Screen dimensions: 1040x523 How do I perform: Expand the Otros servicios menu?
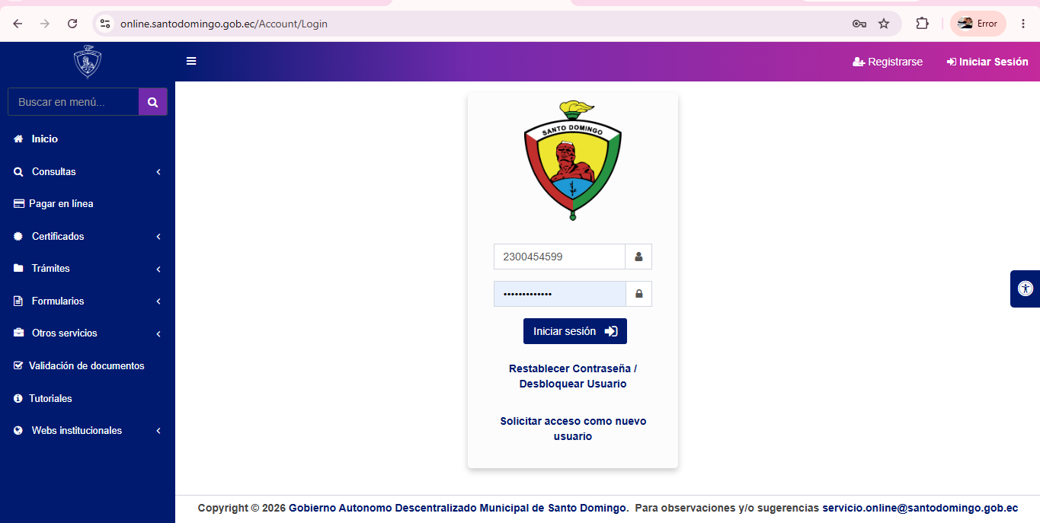point(88,333)
